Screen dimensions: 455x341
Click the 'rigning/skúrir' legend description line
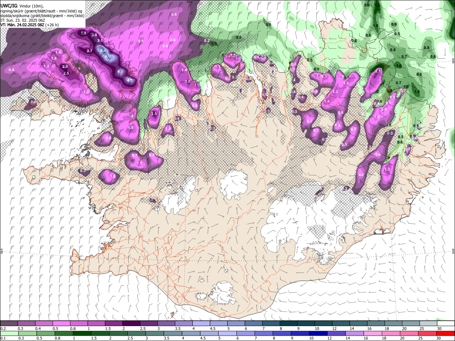point(42,11)
